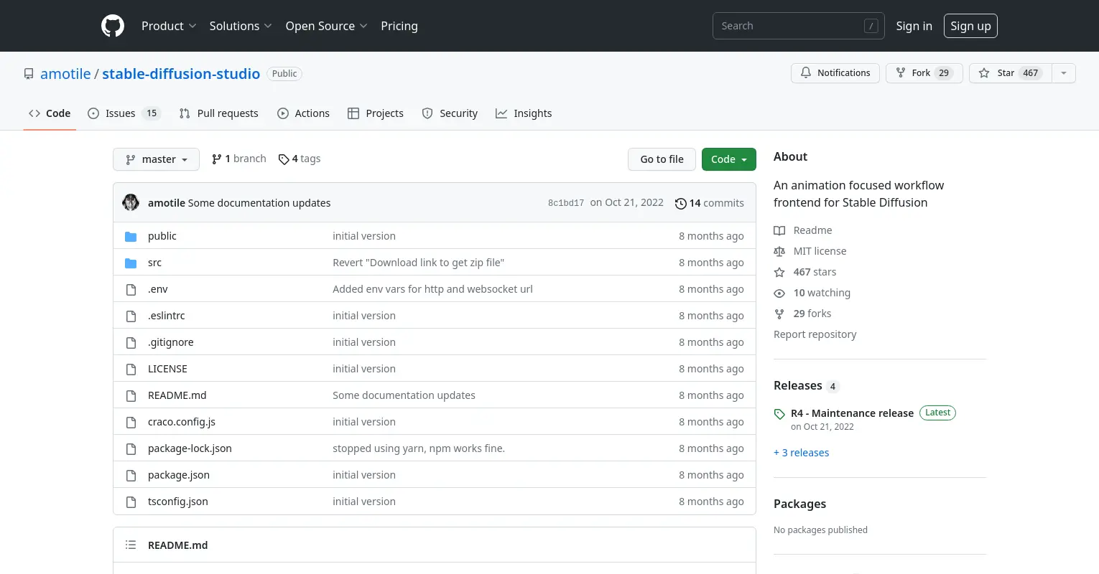
Task: Click the tags icon next to 4 tags
Action: coord(284,159)
